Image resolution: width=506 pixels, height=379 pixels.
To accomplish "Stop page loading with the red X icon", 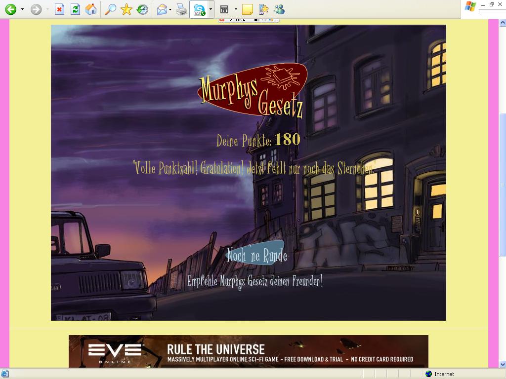I will [59, 9].
